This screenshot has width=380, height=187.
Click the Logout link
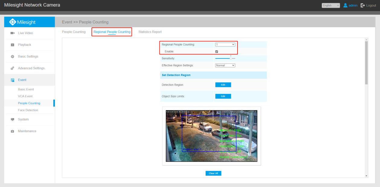pyautogui.click(x=371, y=5)
